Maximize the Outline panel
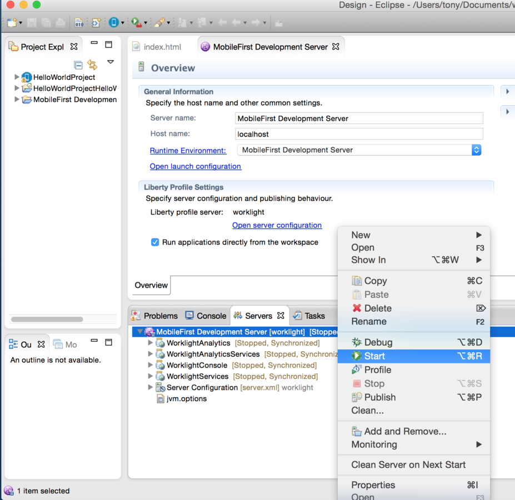Screen dimensions: 515x500 (109, 342)
